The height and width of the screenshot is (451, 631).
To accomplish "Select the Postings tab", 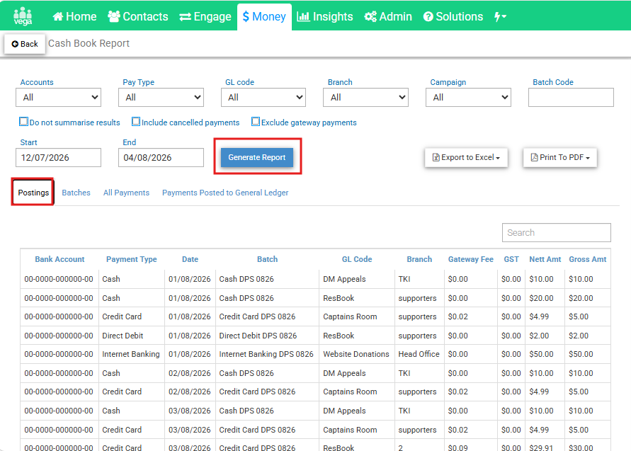I will [33, 193].
